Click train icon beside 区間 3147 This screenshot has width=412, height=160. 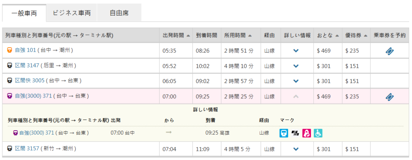coord(9,66)
